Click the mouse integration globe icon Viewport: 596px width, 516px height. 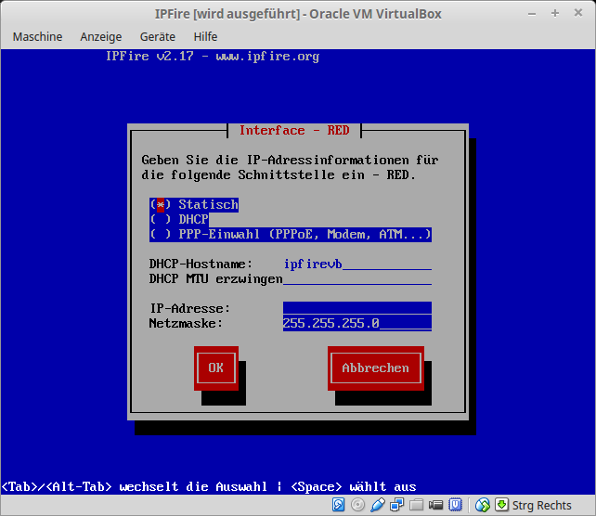tap(483, 505)
